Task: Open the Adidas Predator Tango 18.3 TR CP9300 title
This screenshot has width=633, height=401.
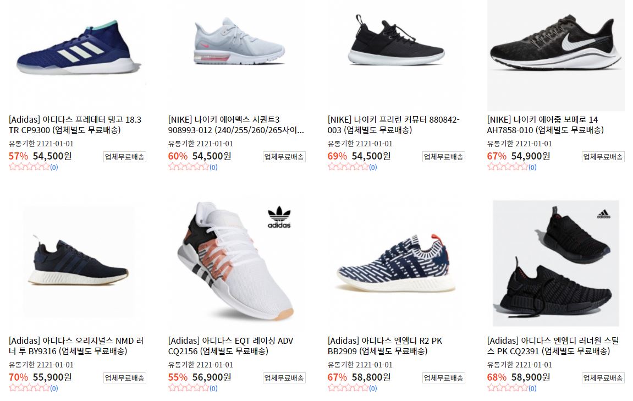Action: point(75,125)
